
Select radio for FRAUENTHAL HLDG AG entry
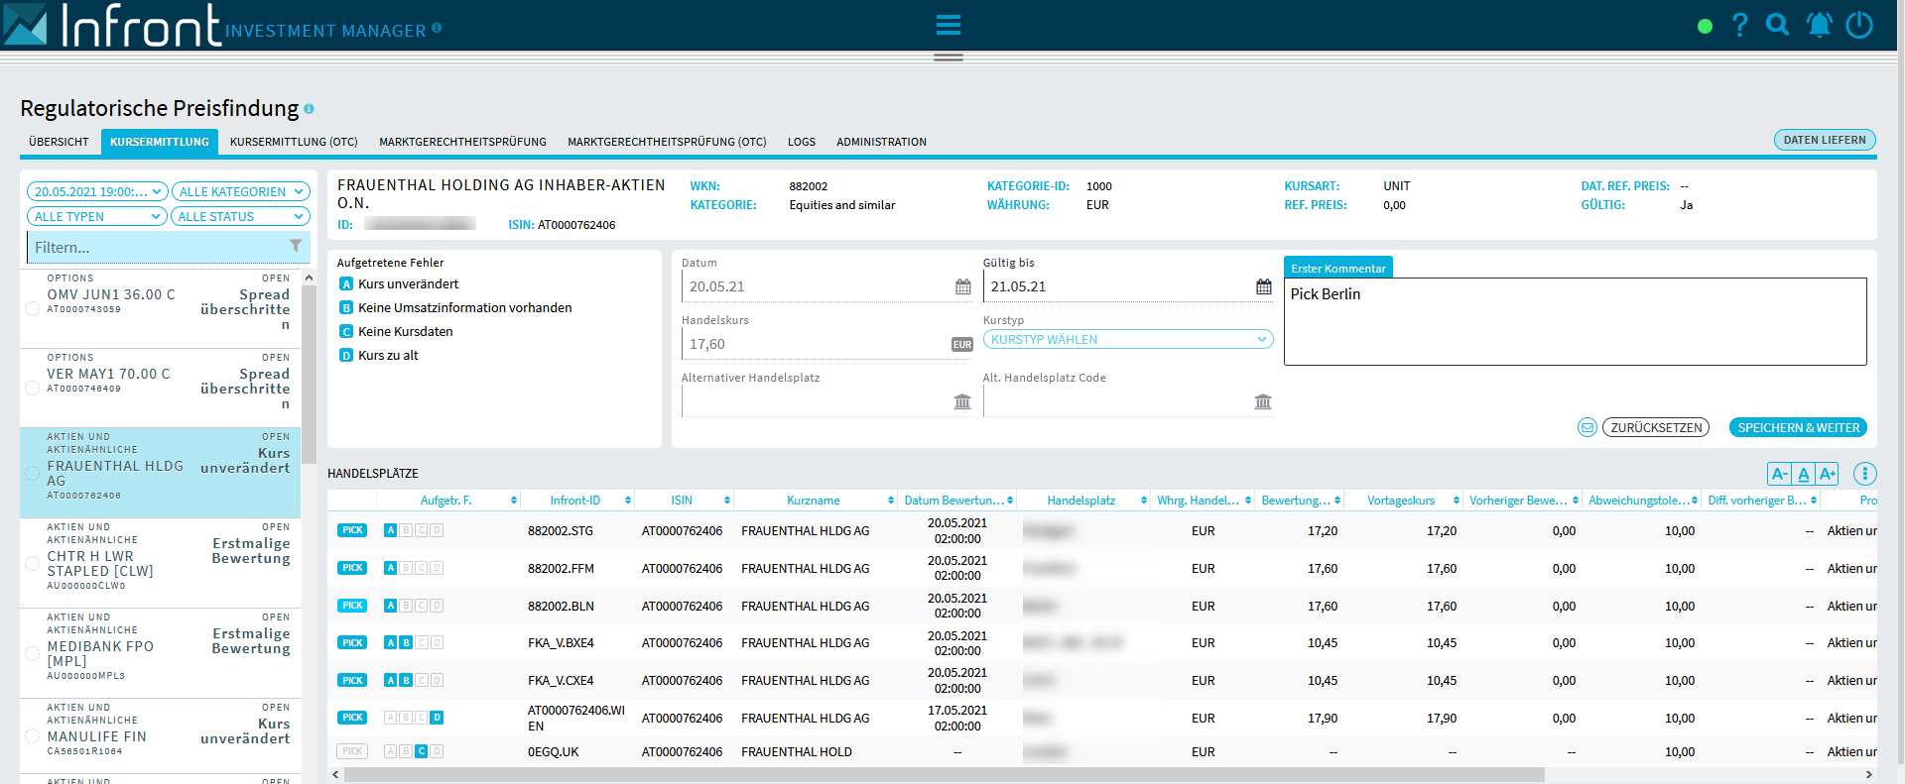[x=32, y=474]
